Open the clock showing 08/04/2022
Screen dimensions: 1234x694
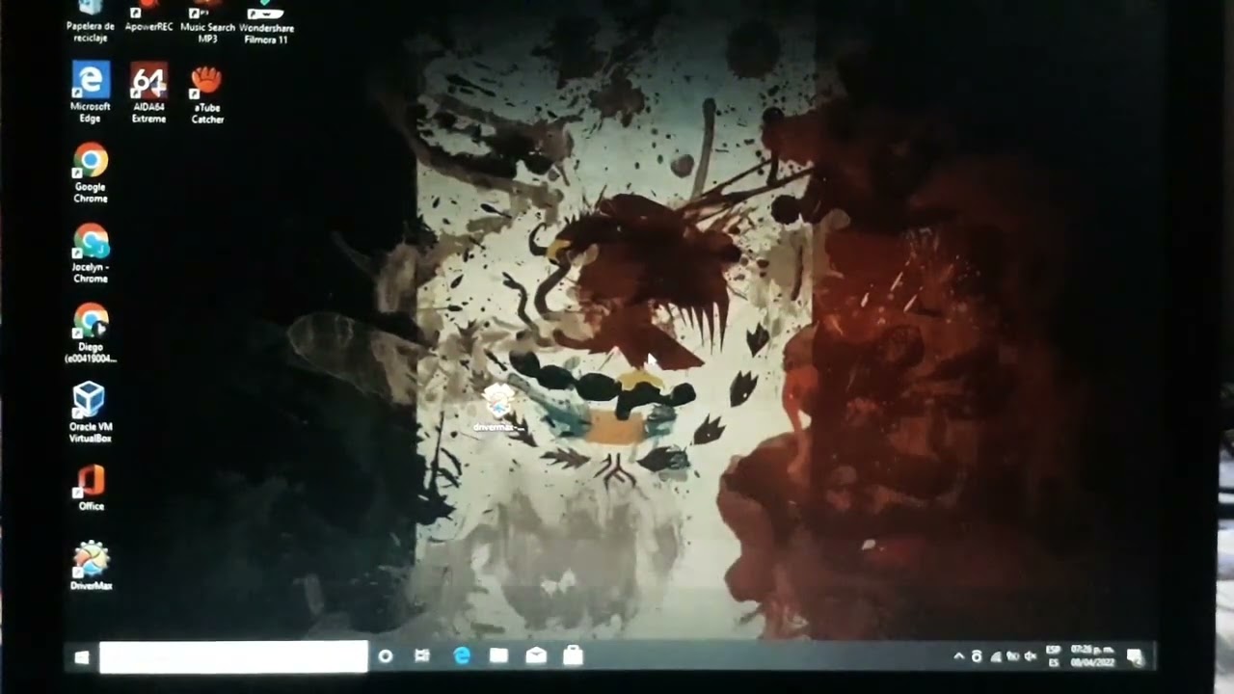pos(1092,656)
